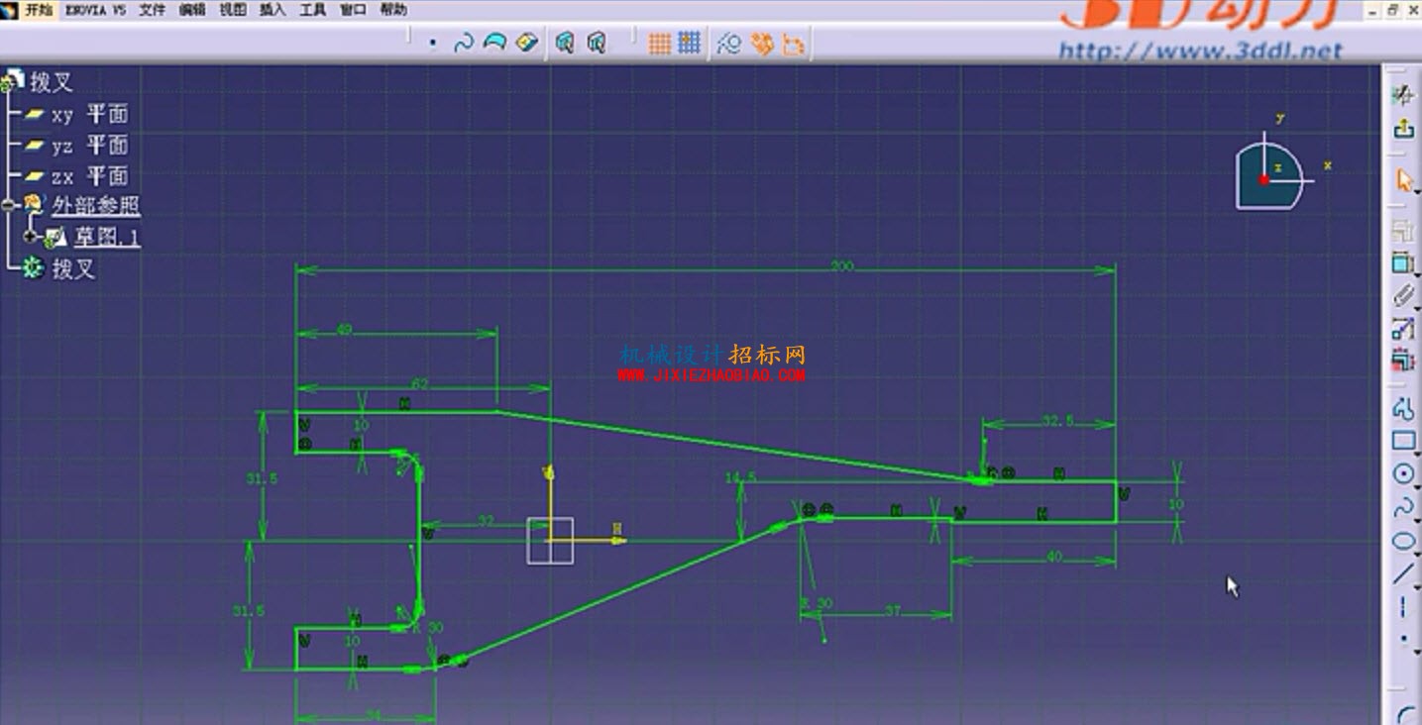Image resolution: width=1422 pixels, height=725 pixels.
Task: Click the 37 dimension value
Action: [893, 611]
